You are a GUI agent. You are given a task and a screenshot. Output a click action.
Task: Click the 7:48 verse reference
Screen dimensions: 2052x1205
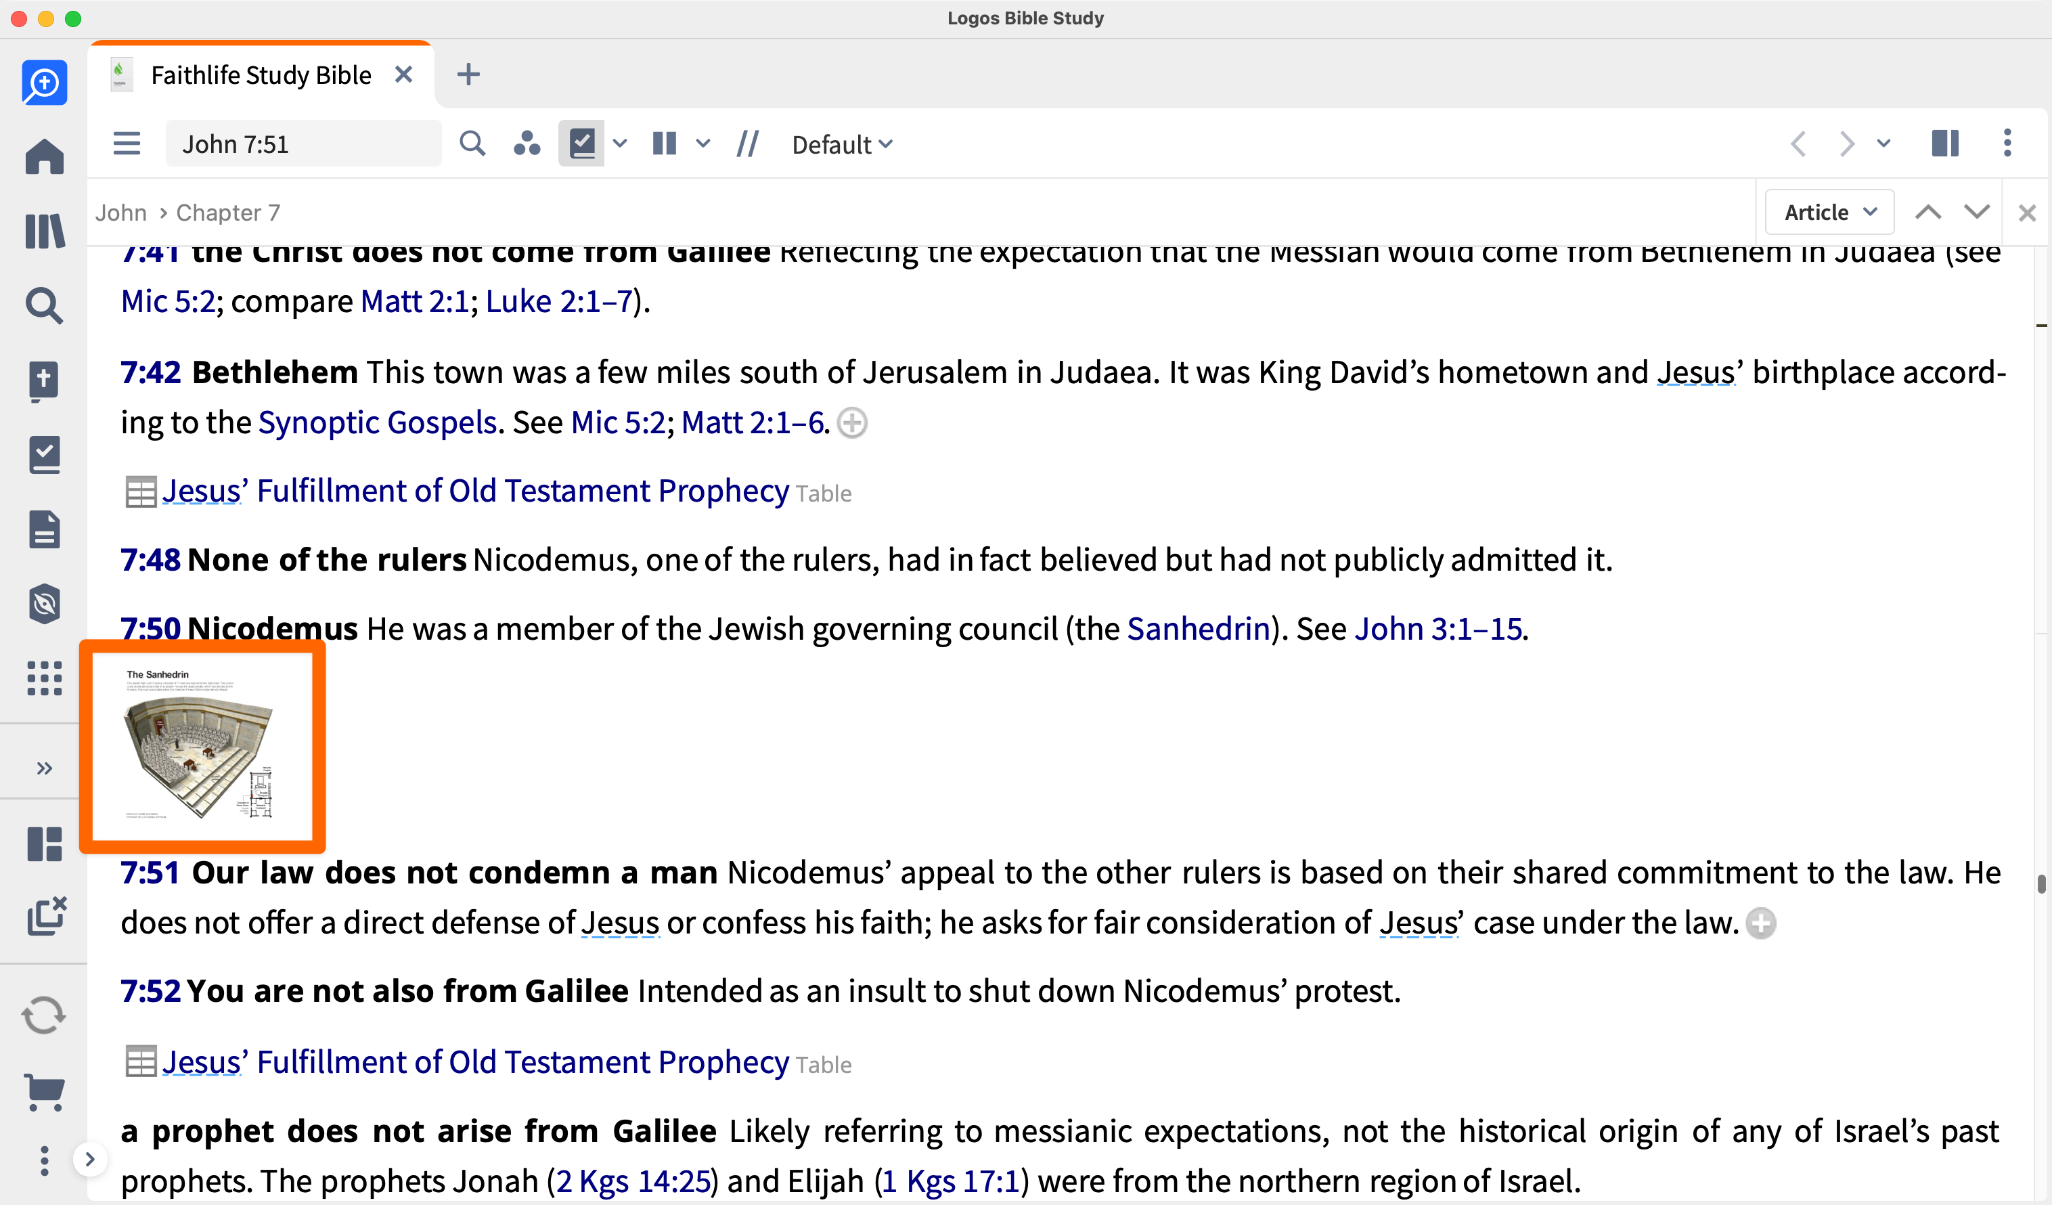click(151, 559)
